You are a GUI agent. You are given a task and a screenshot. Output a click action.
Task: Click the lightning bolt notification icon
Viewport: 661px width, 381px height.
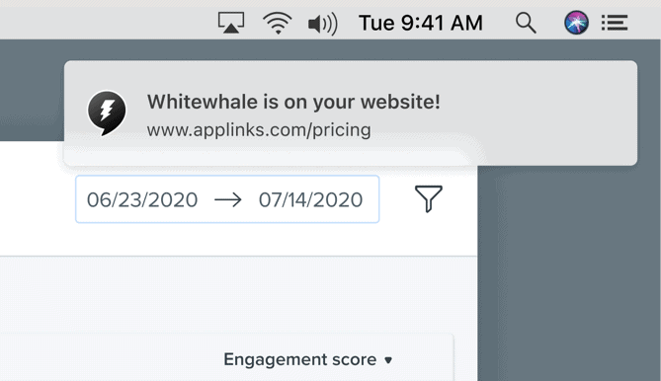point(107,113)
